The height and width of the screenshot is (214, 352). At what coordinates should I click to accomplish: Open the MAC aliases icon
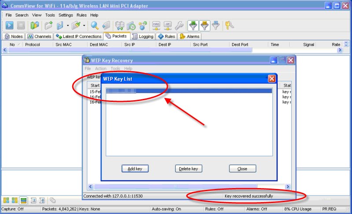click(x=156, y=25)
